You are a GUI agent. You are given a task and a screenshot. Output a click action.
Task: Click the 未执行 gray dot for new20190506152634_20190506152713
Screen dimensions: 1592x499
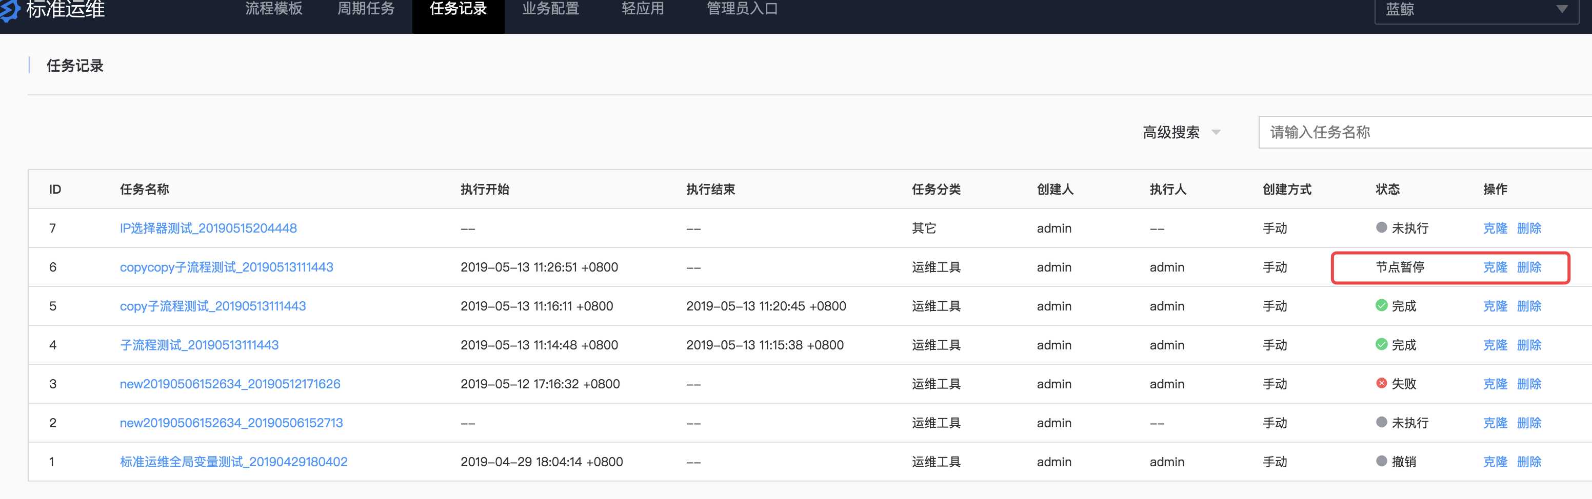[x=1382, y=423]
